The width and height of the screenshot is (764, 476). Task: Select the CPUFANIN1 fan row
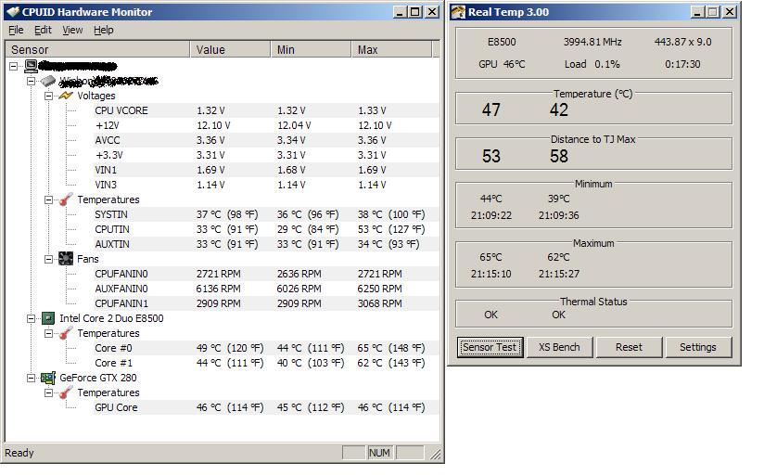point(266,303)
